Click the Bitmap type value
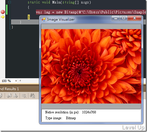This screenshot has width=147, height=132. 71,118
